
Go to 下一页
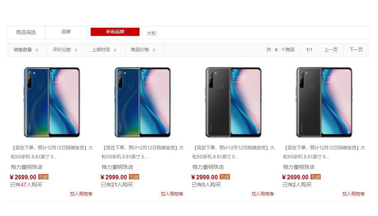click(356, 50)
